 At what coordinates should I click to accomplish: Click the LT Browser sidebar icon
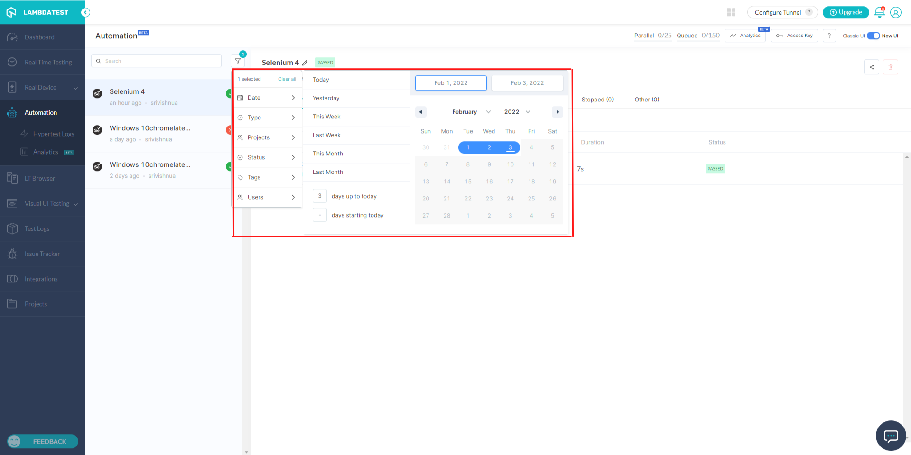(12, 178)
